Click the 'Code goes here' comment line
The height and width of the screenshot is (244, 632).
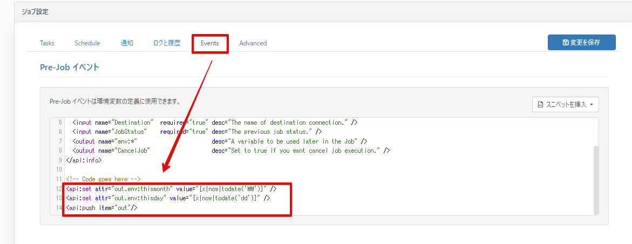[x=103, y=179]
